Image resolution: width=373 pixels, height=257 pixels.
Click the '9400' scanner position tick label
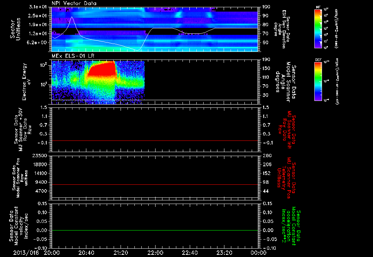click(41, 182)
